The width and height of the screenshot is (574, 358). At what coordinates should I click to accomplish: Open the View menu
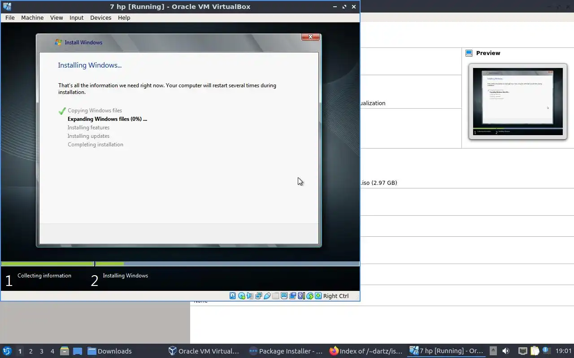[x=57, y=17]
